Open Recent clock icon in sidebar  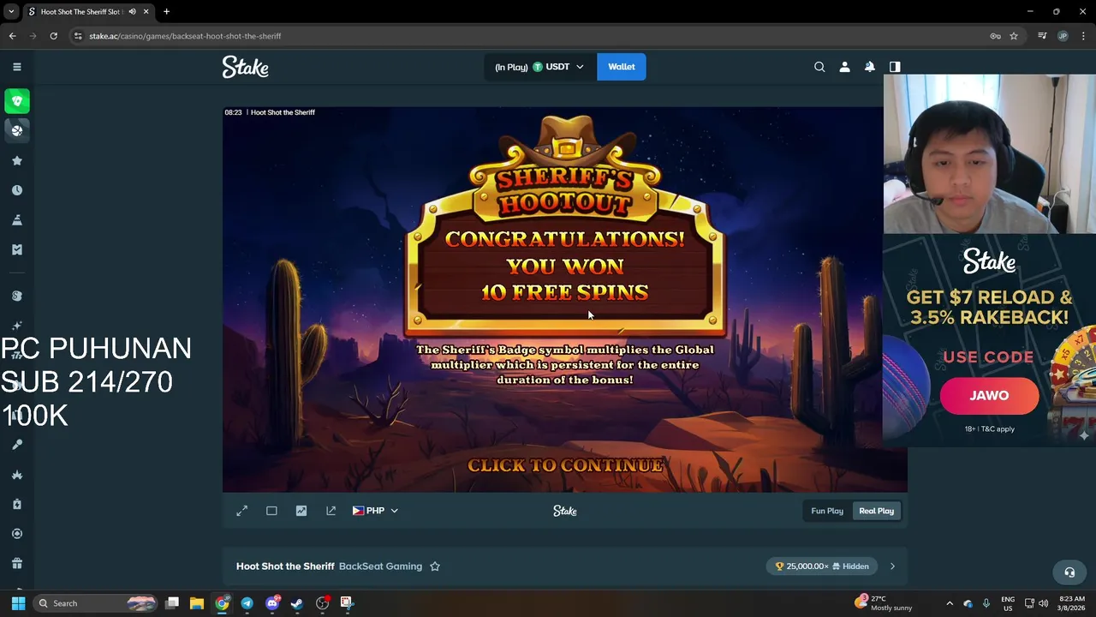16,190
